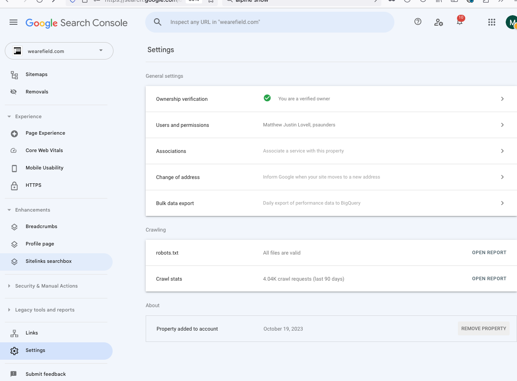Screen dimensions: 517x381
Task: Open the Users and permissions row
Action: point(330,125)
